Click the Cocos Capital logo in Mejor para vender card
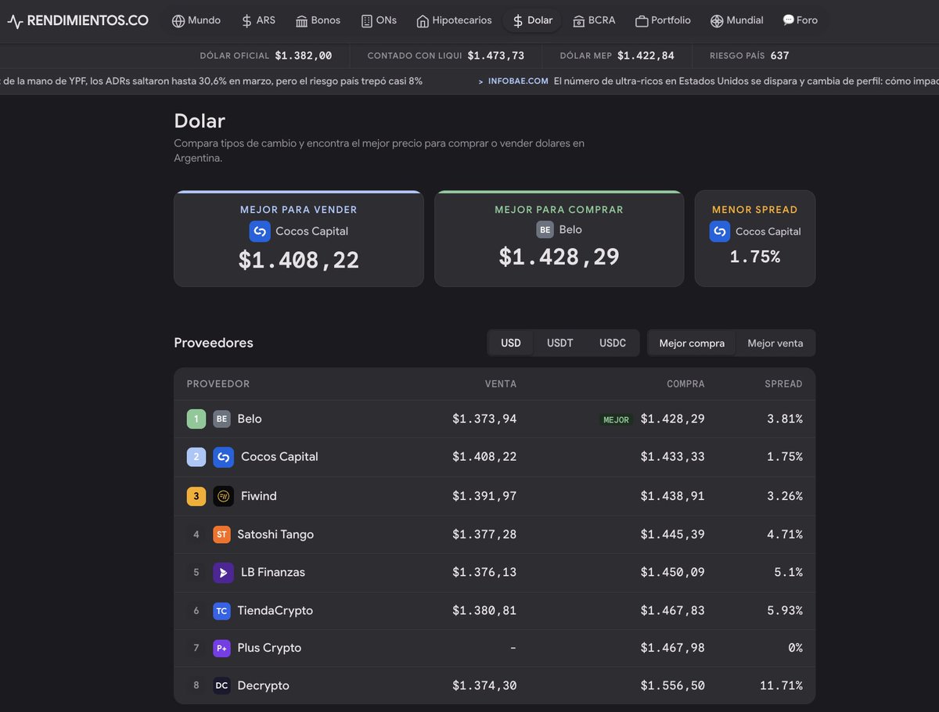 (x=260, y=232)
